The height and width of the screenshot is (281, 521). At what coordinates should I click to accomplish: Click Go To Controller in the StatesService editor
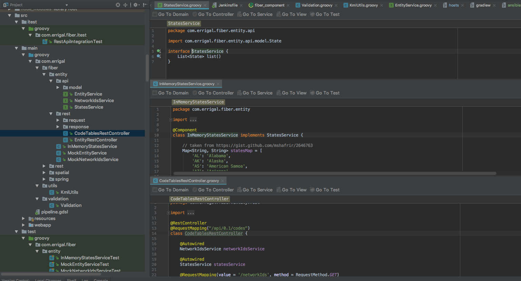click(213, 14)
